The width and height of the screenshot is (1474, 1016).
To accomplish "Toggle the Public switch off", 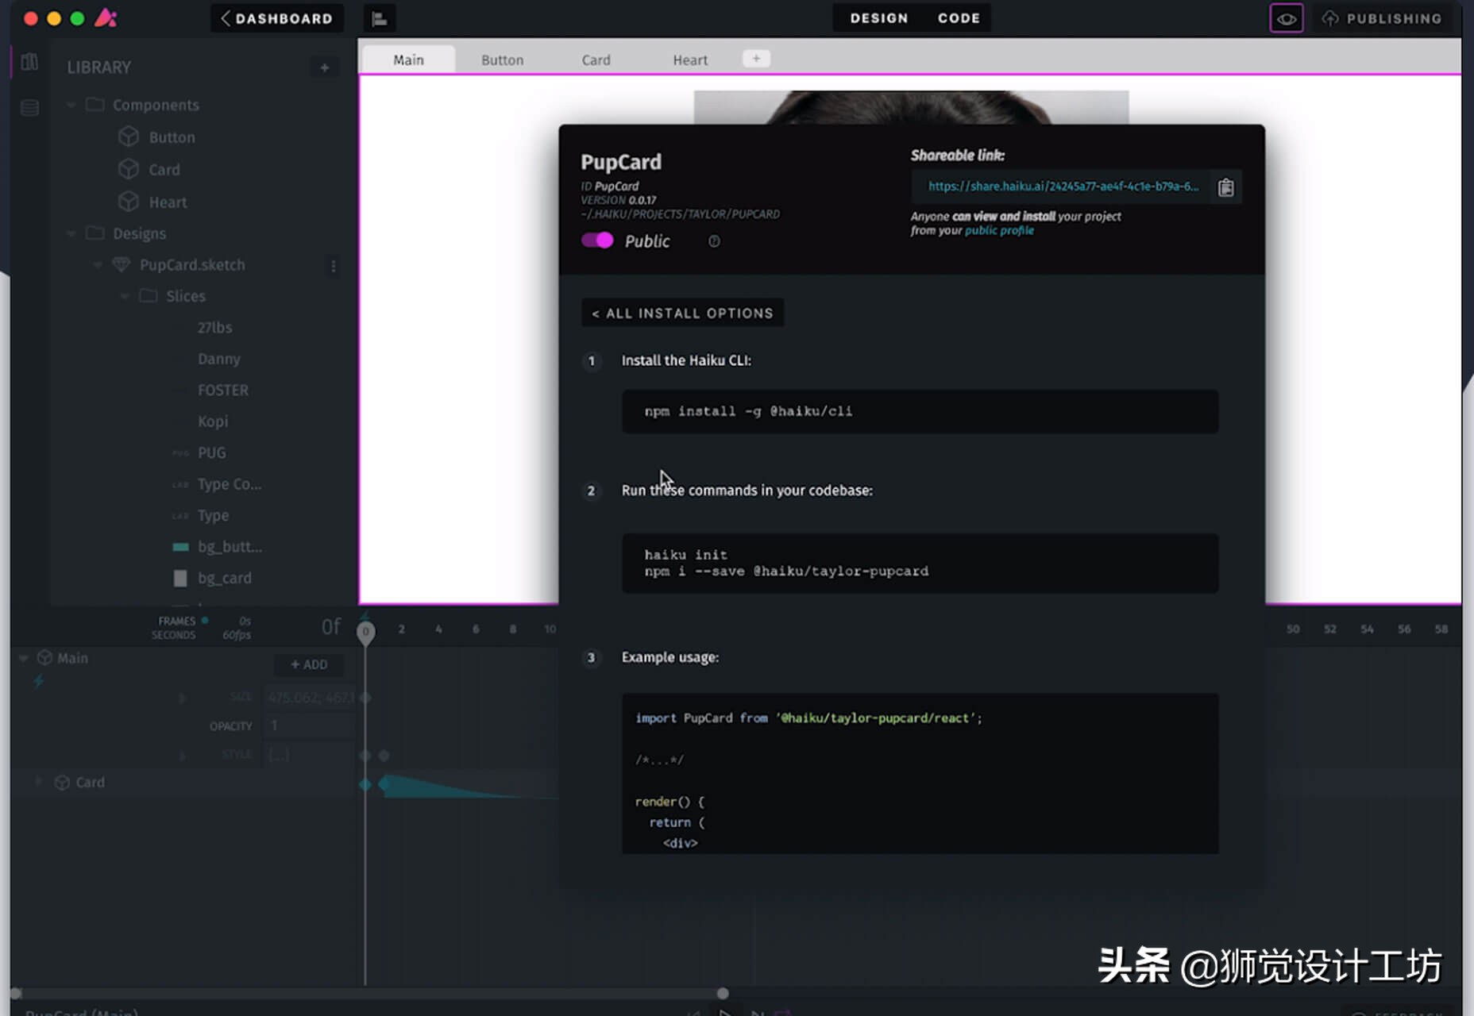I will click(597, 240).
